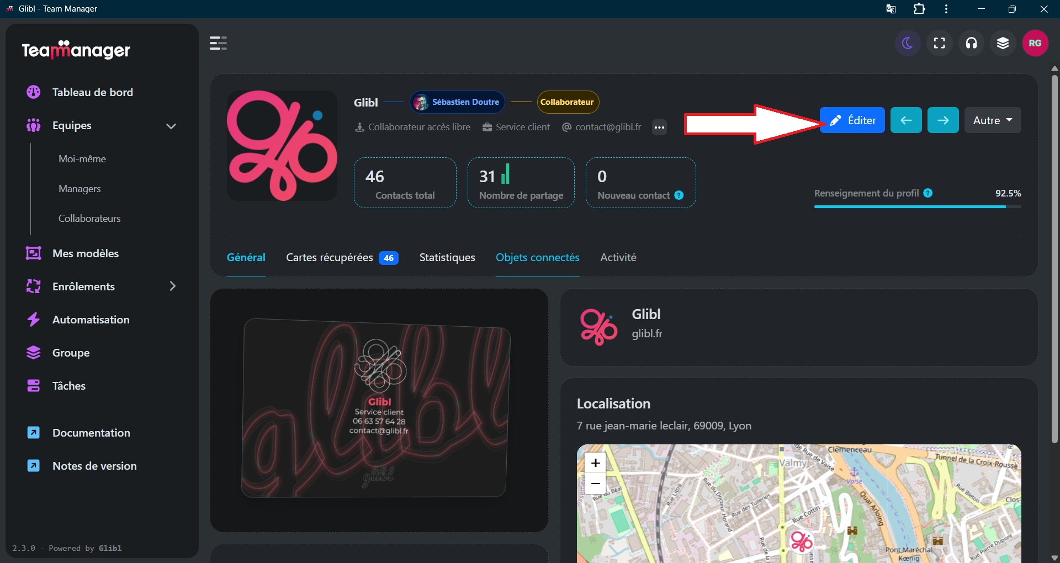The height and width of the screenshot is (563, 1060).
Task: Click the Éditer button
Action: (x=852, y=120)
